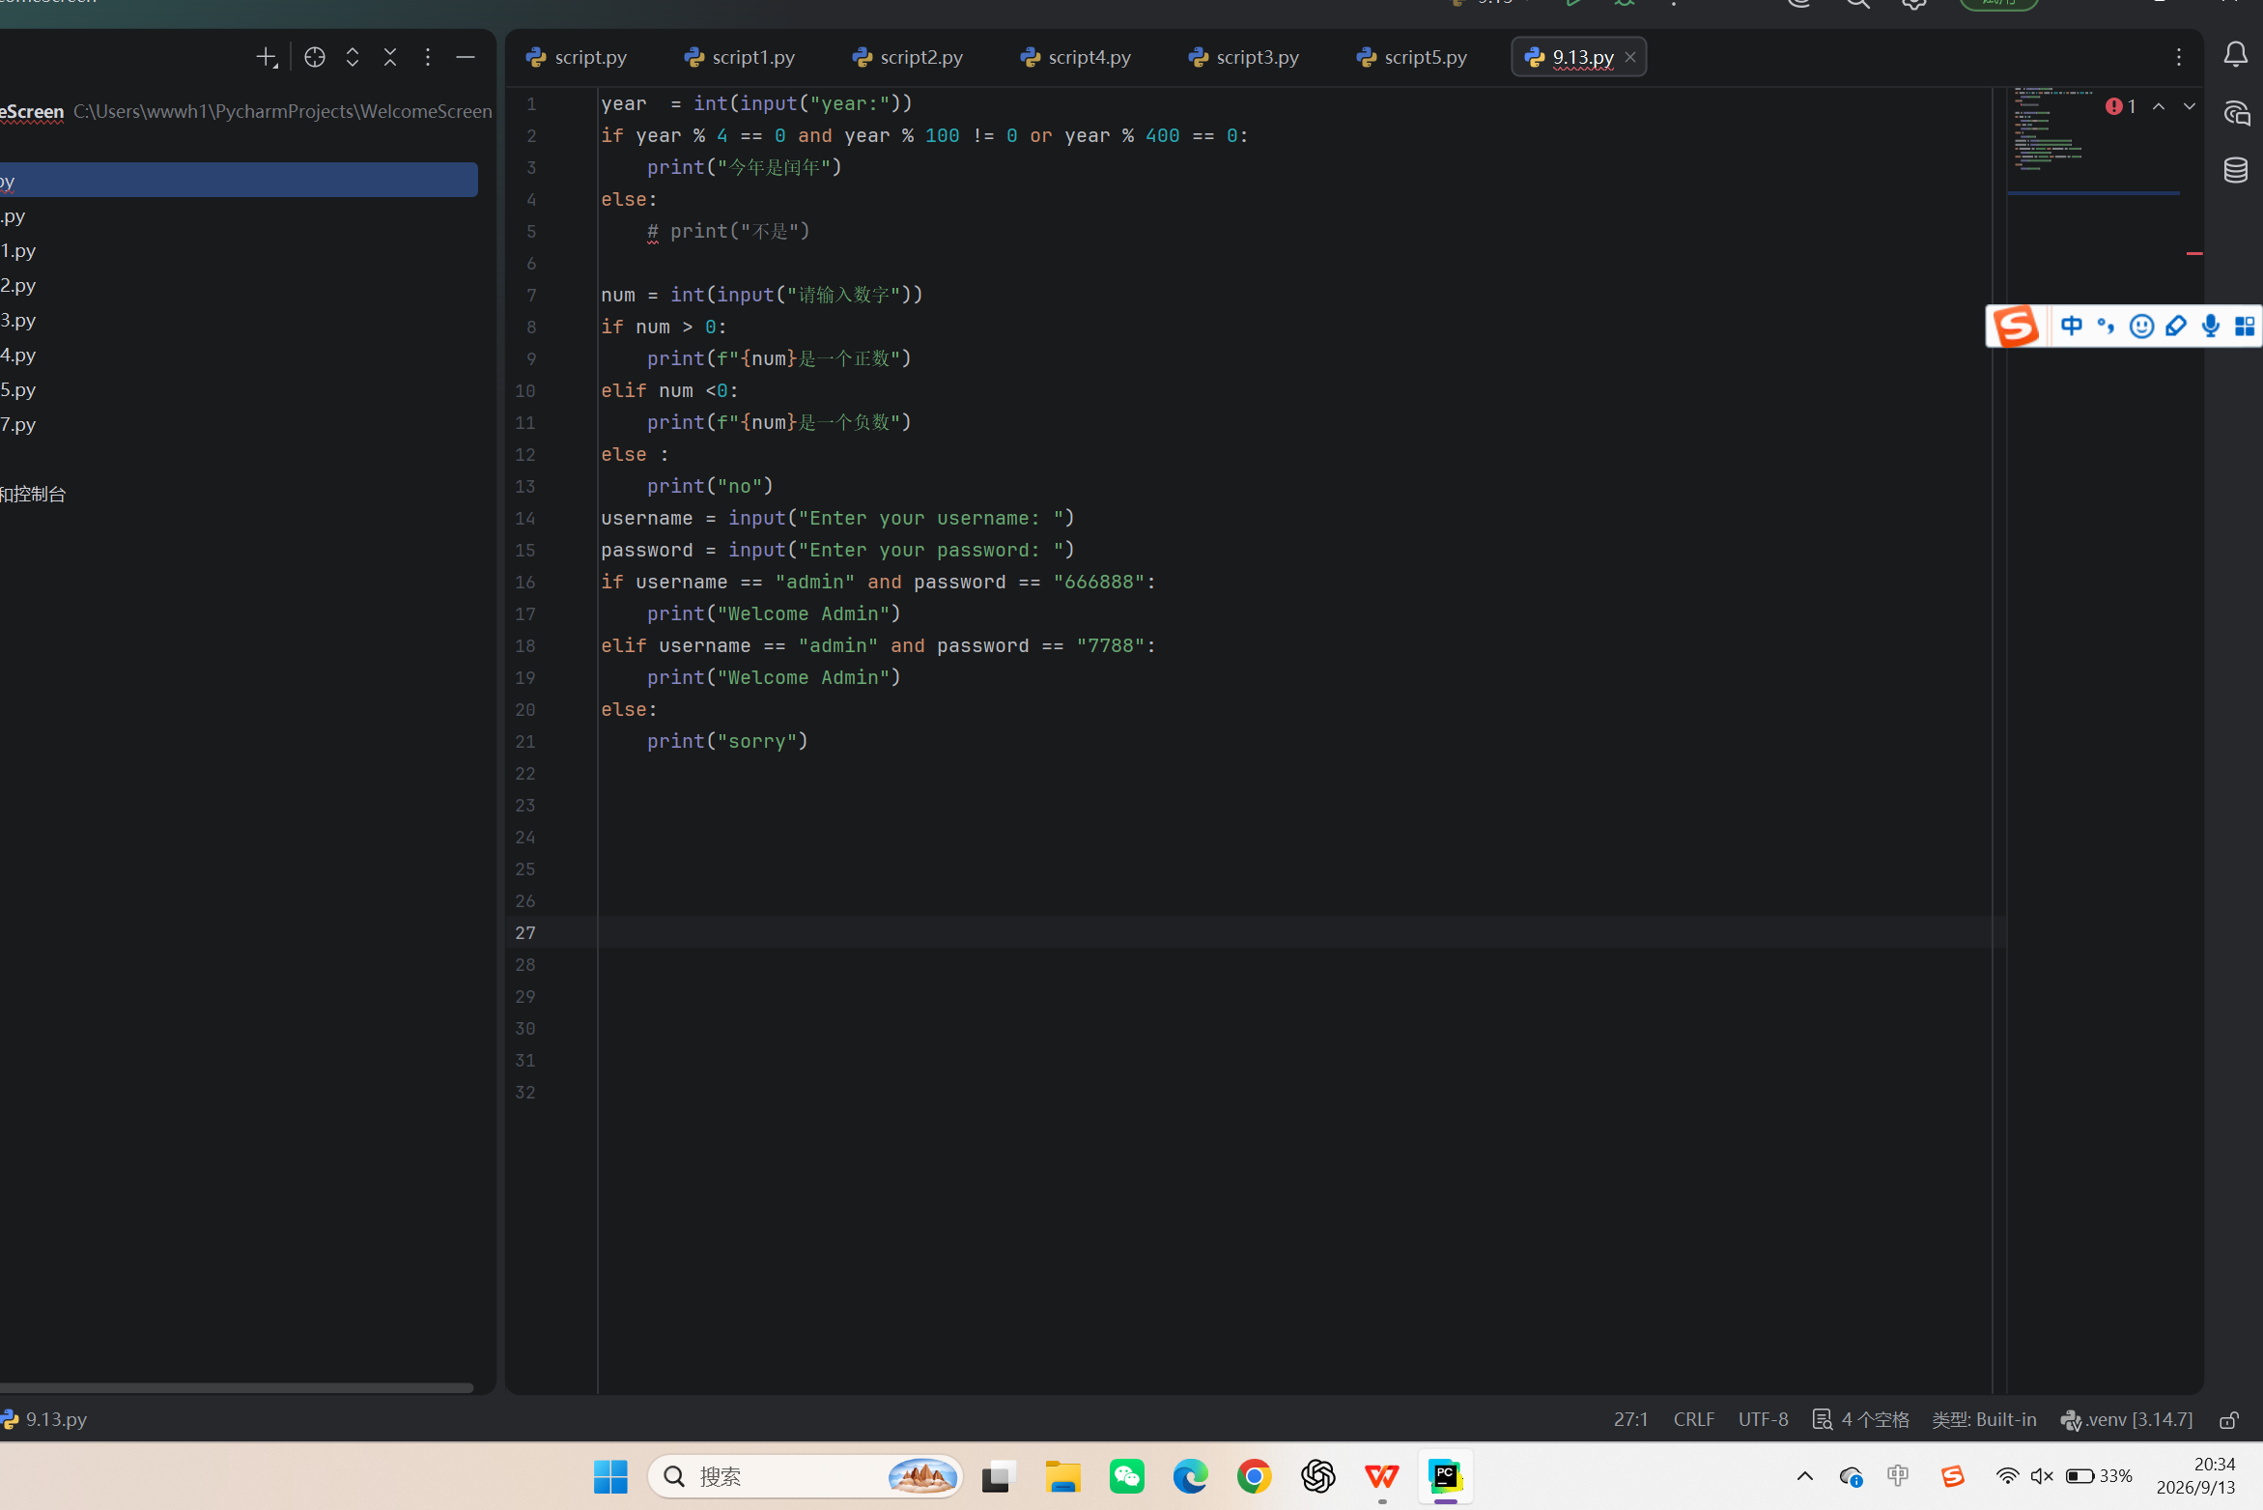2263x1510 pixels.
Task: Open WeChat from taskbar
Action: 1127,1476
